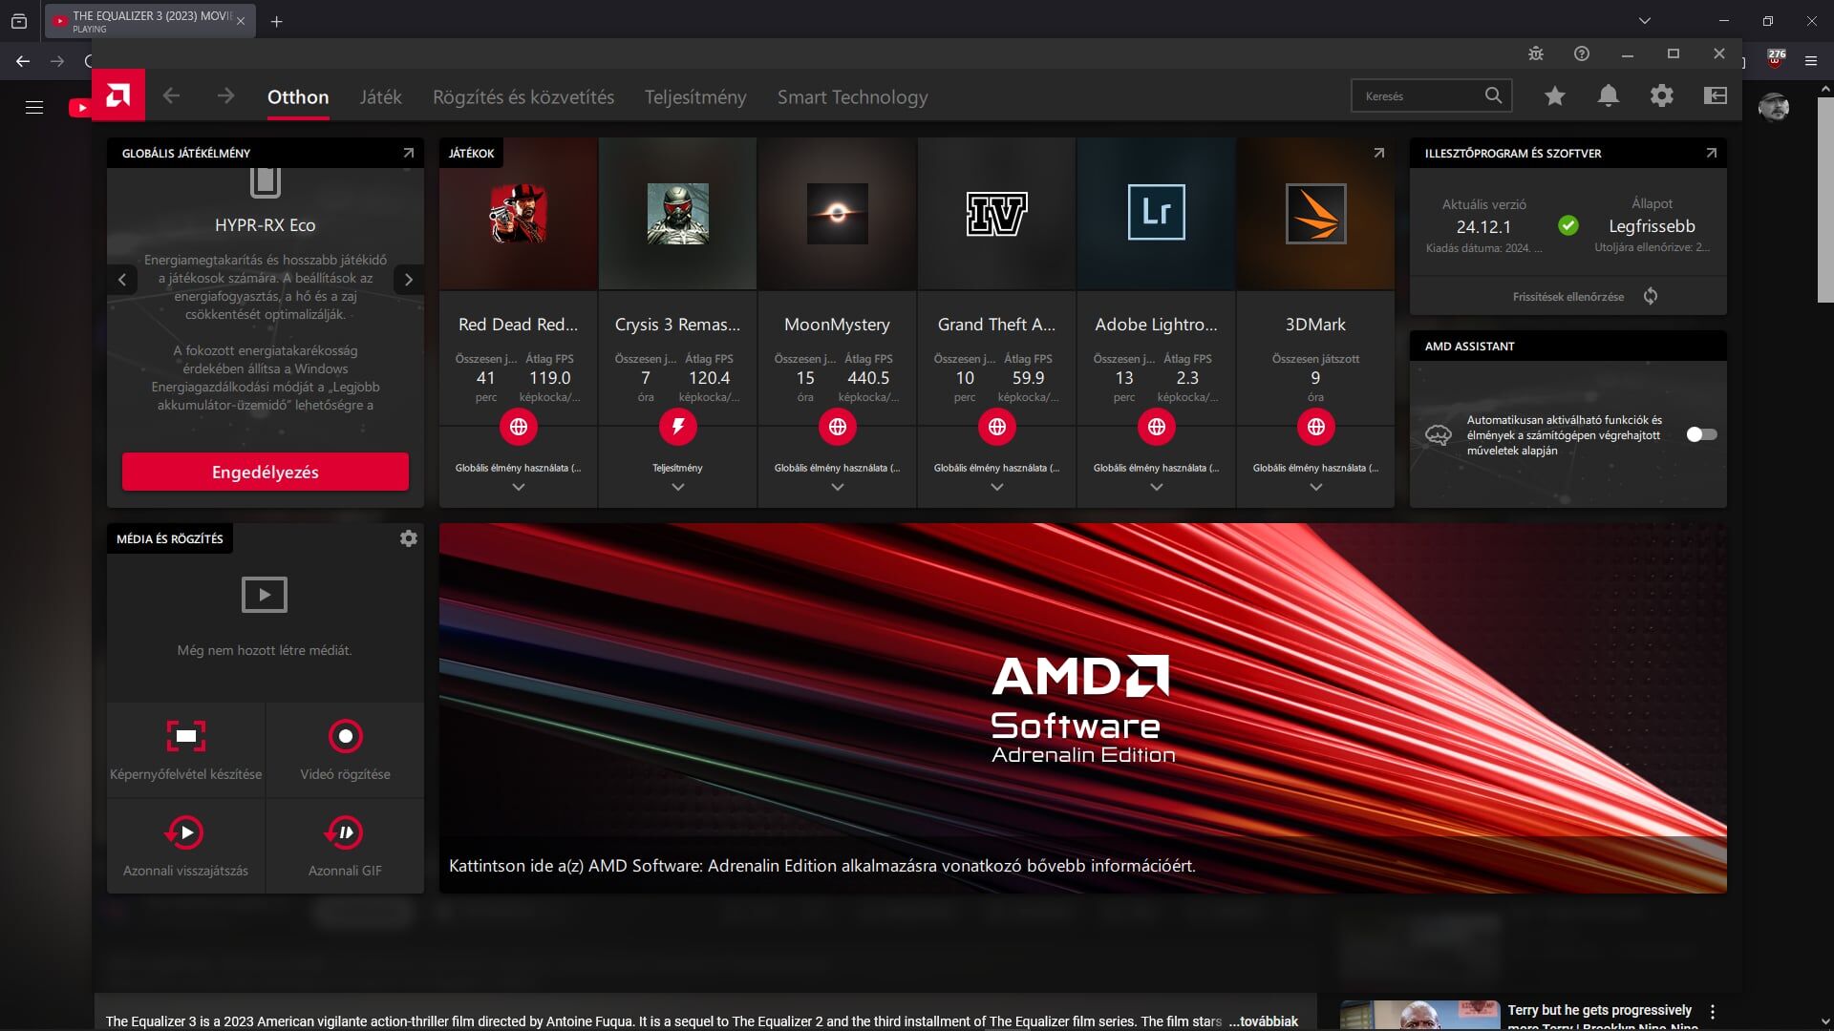Show next HYPR-RX profile with right chevron
The width and height of the screenshot is (1834, 1031).
(x=409, y=280)
